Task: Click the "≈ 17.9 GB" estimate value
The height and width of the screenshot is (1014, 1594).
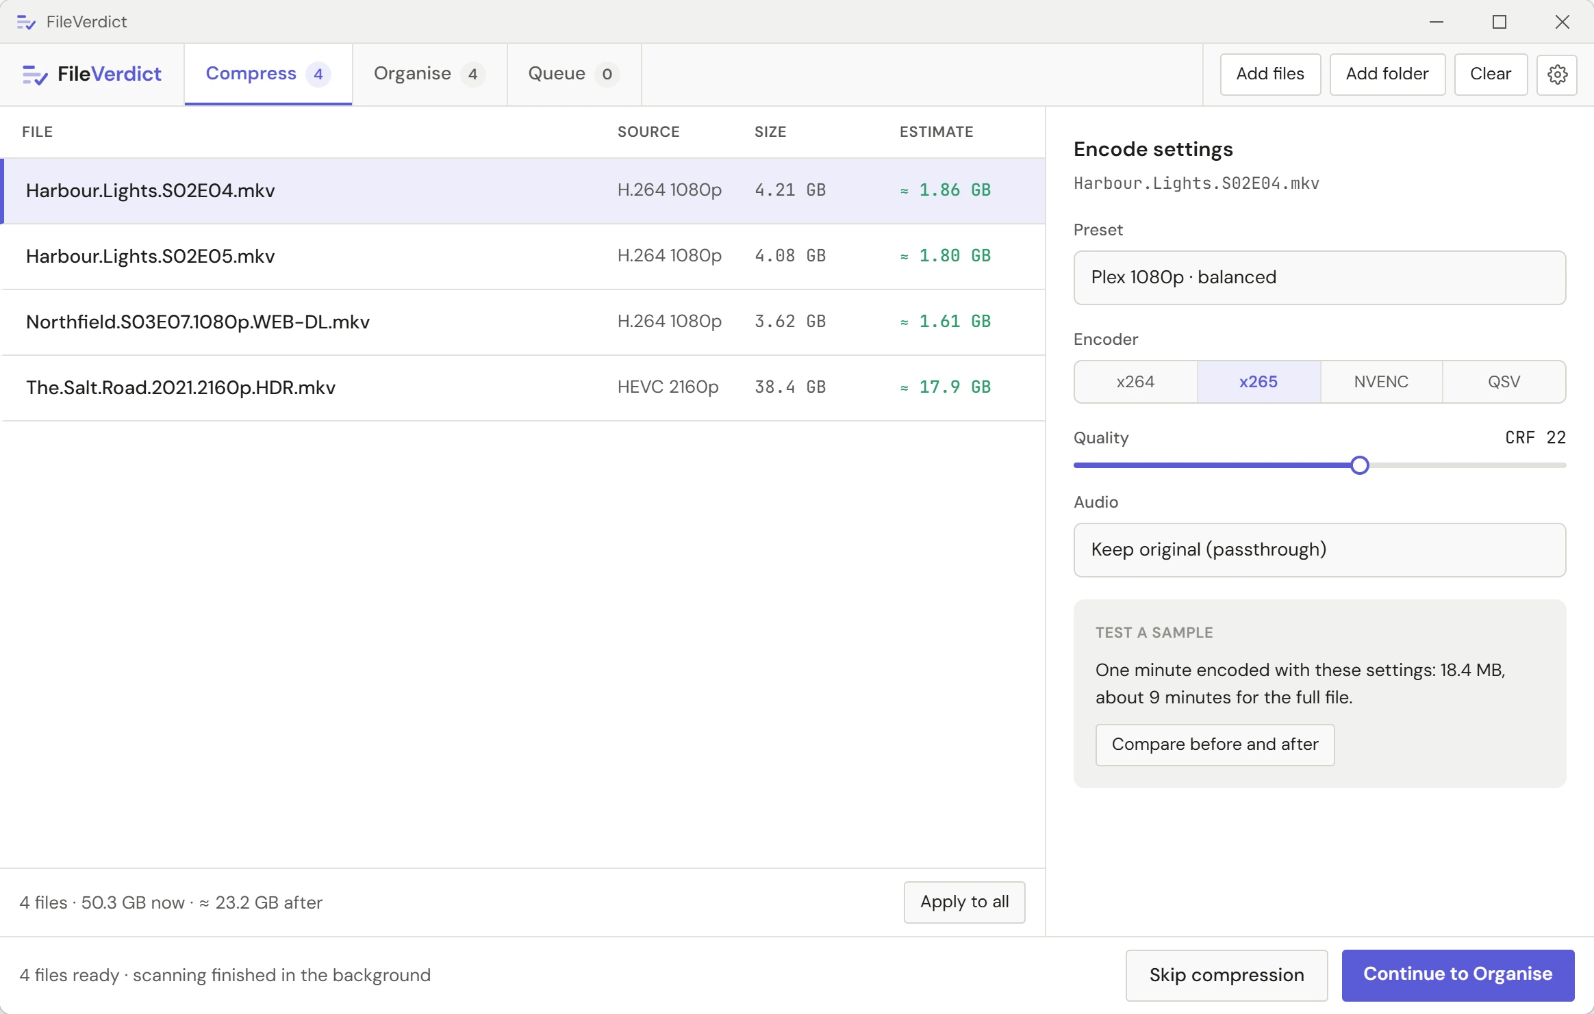Action: coord(946,387)
